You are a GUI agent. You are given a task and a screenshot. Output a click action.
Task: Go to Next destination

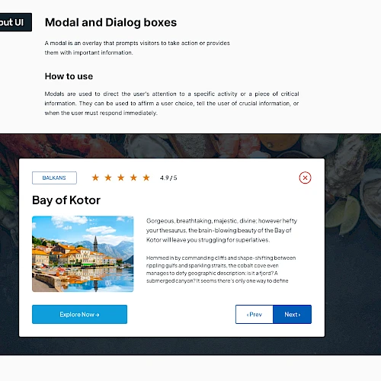coord(293,315)
